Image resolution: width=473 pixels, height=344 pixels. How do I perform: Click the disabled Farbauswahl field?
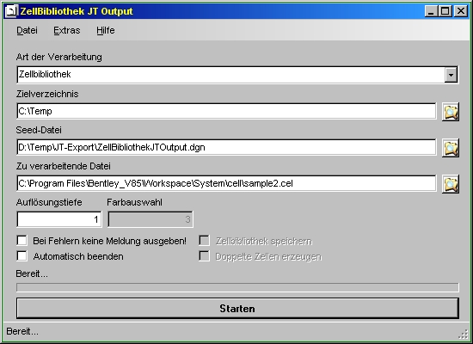tap(150, 219)
